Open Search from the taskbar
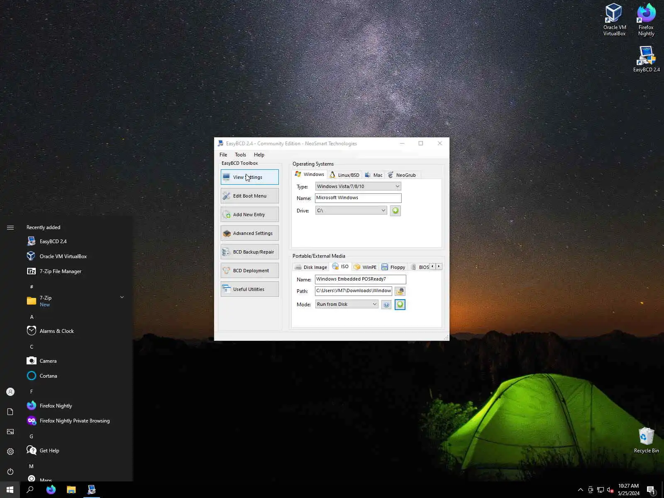The width and height of the screenshot is (664, 498). 30,490
